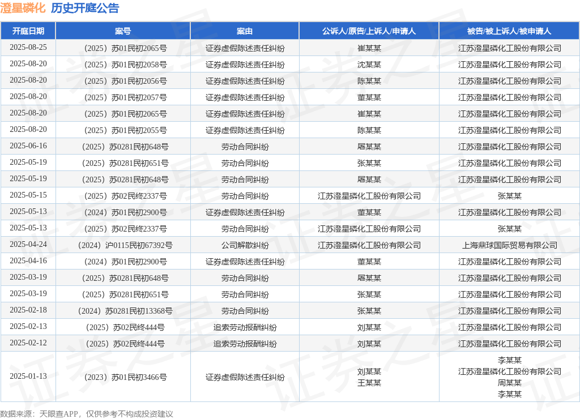This screenshot has height=419, width=580.
Task: Select case number (2023)苏01民初3466号
Action: click(125, 377)
